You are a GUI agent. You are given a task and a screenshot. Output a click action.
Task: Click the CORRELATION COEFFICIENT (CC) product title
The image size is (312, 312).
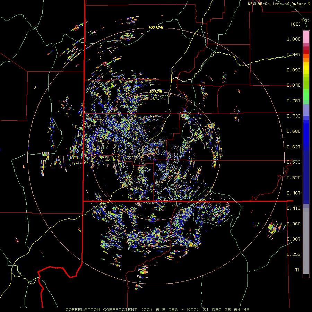[109, 310]
